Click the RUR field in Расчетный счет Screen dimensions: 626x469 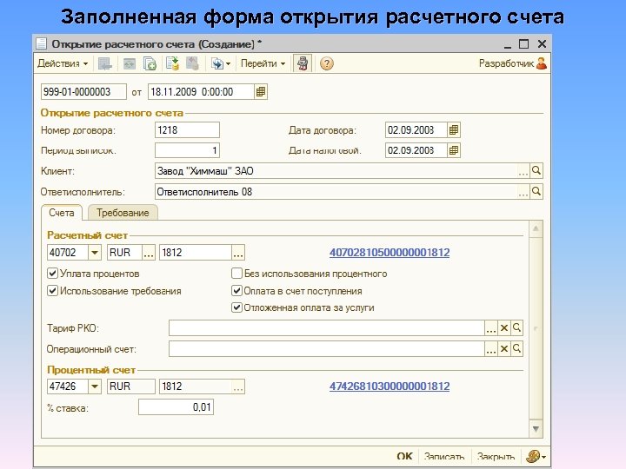click(124, 253)
